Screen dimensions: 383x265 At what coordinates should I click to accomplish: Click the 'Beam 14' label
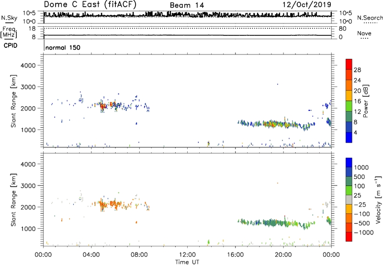coord(187,5)
